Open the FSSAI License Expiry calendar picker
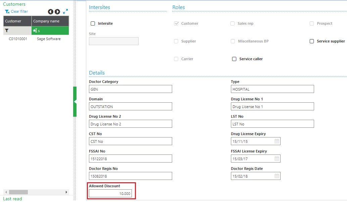 point(277,159)
